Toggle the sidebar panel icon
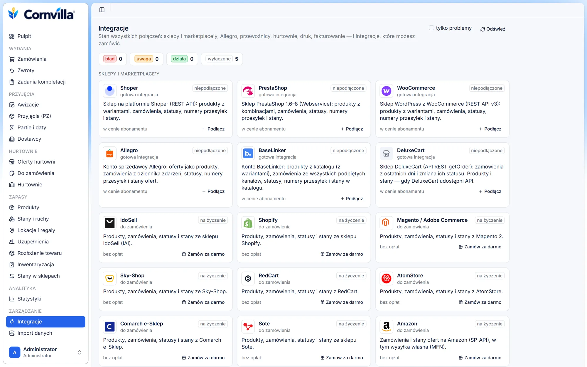Viewport: 587px width, 367px height. pos(102,10)
